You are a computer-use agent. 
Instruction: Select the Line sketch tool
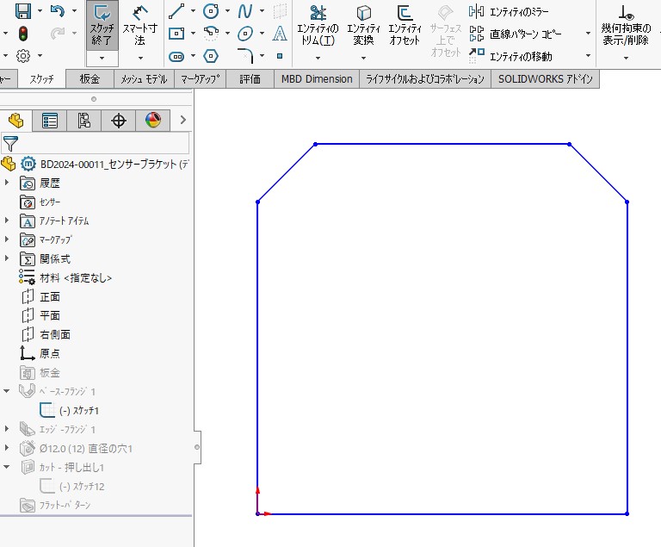click(176, 11)
